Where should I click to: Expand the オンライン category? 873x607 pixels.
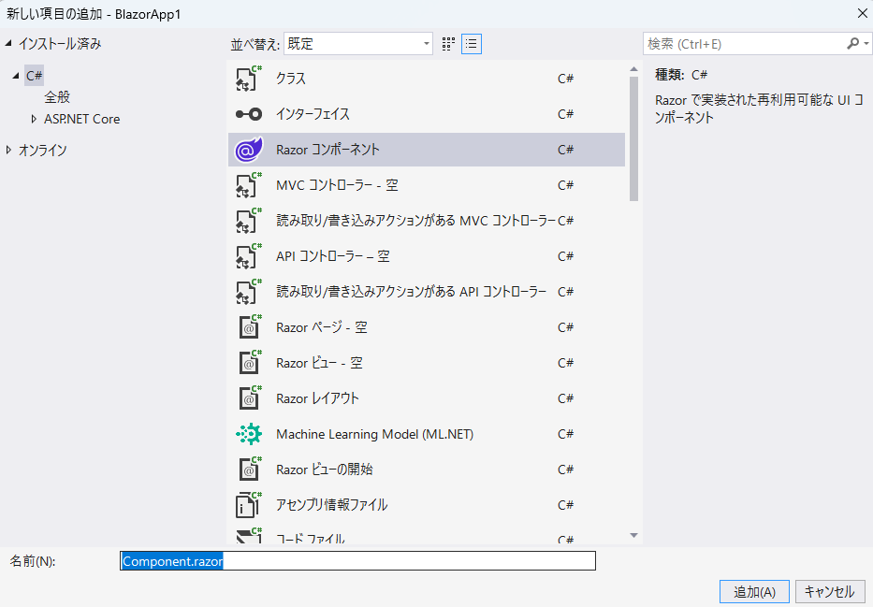click(x=9, y=150)
